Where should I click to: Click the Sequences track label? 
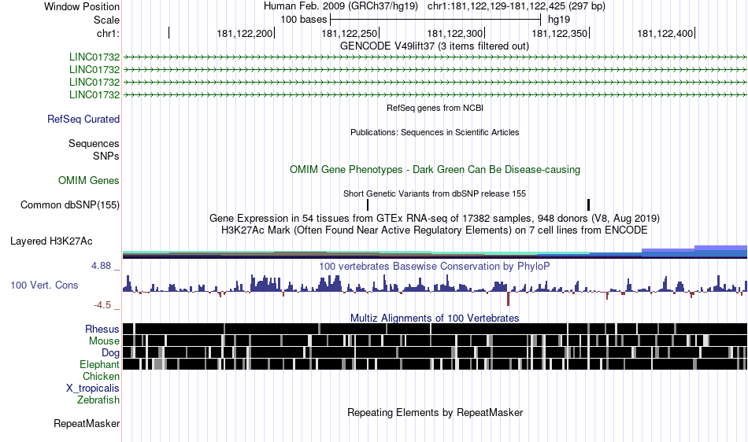coord(94,143)
